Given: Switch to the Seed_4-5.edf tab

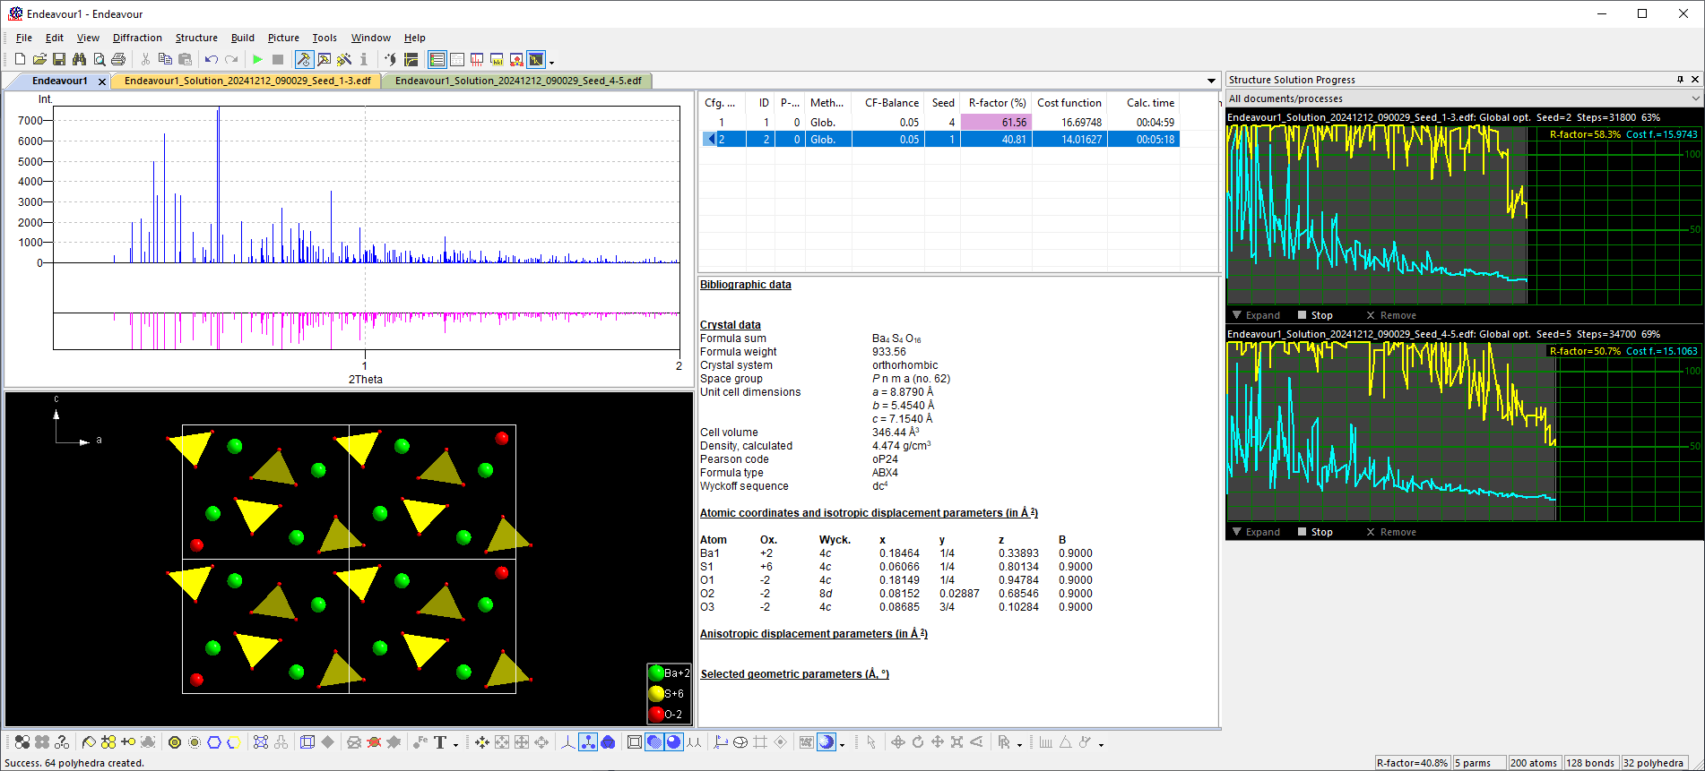Looking at the screenshot, I should [517, 81].
